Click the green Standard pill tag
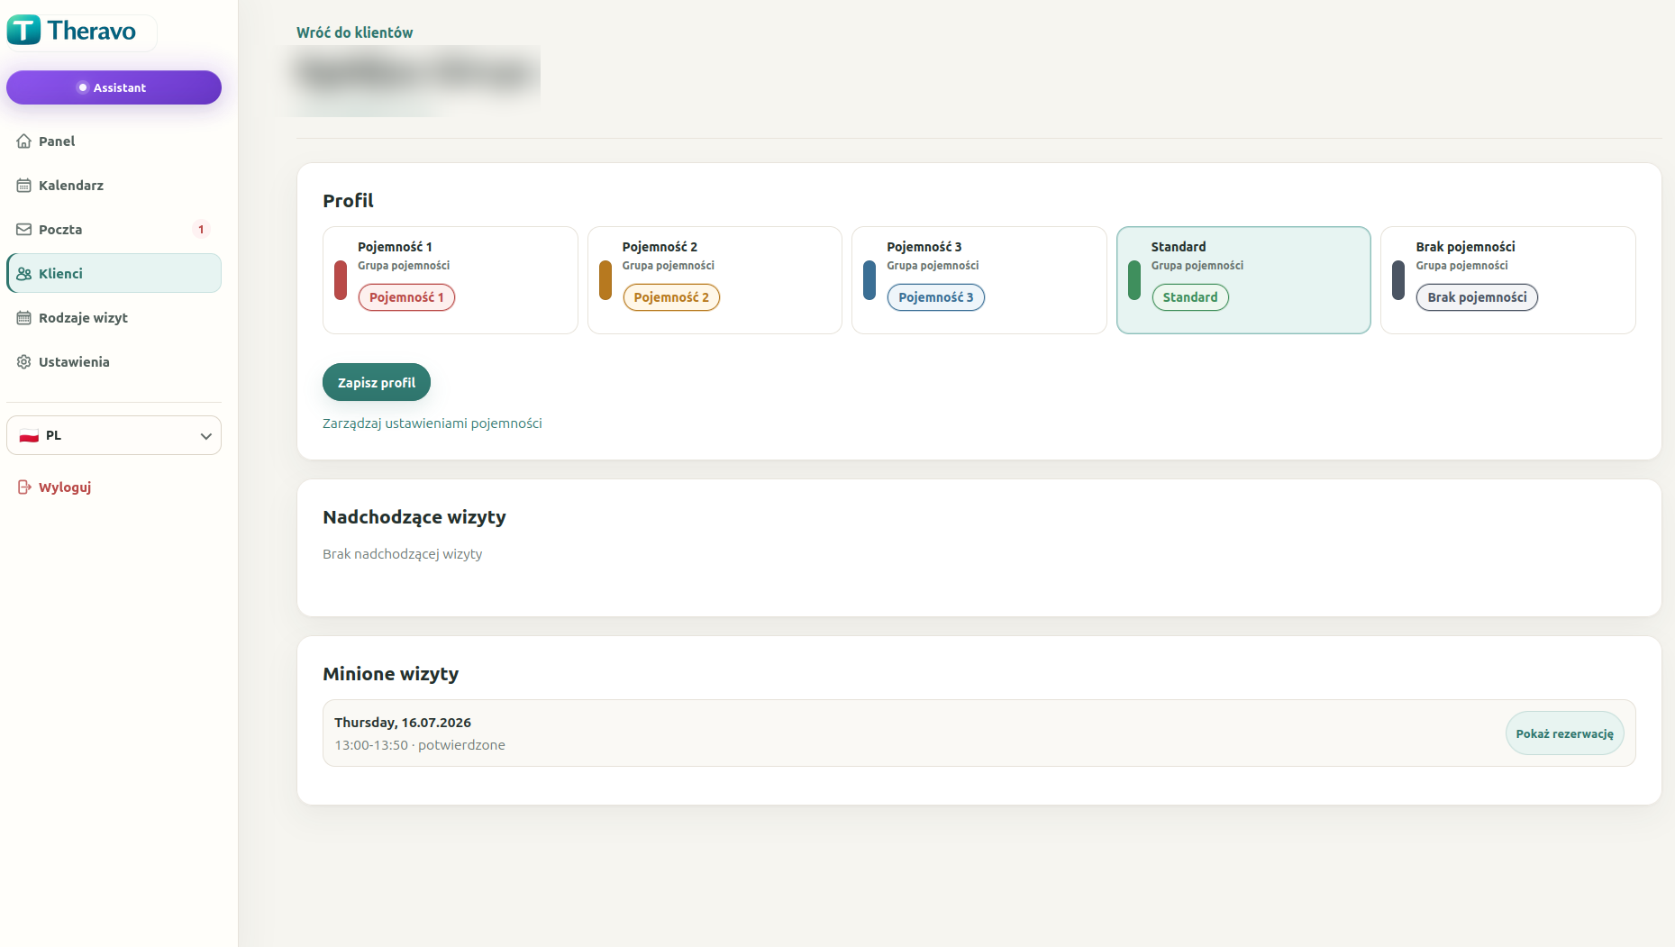 point(1190,297)
